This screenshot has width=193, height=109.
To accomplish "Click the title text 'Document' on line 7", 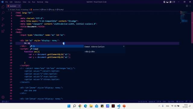I will click(x=32, y=27).
